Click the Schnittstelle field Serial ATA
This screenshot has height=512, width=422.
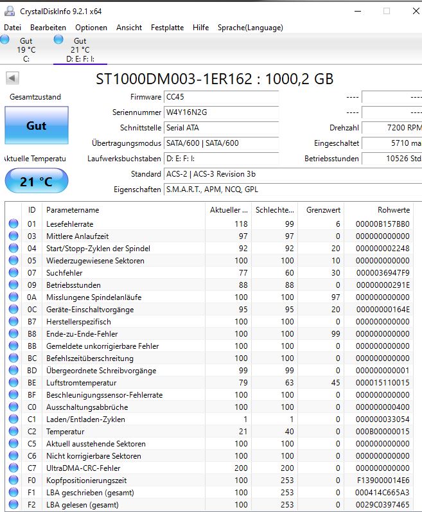tap(222, 128)
